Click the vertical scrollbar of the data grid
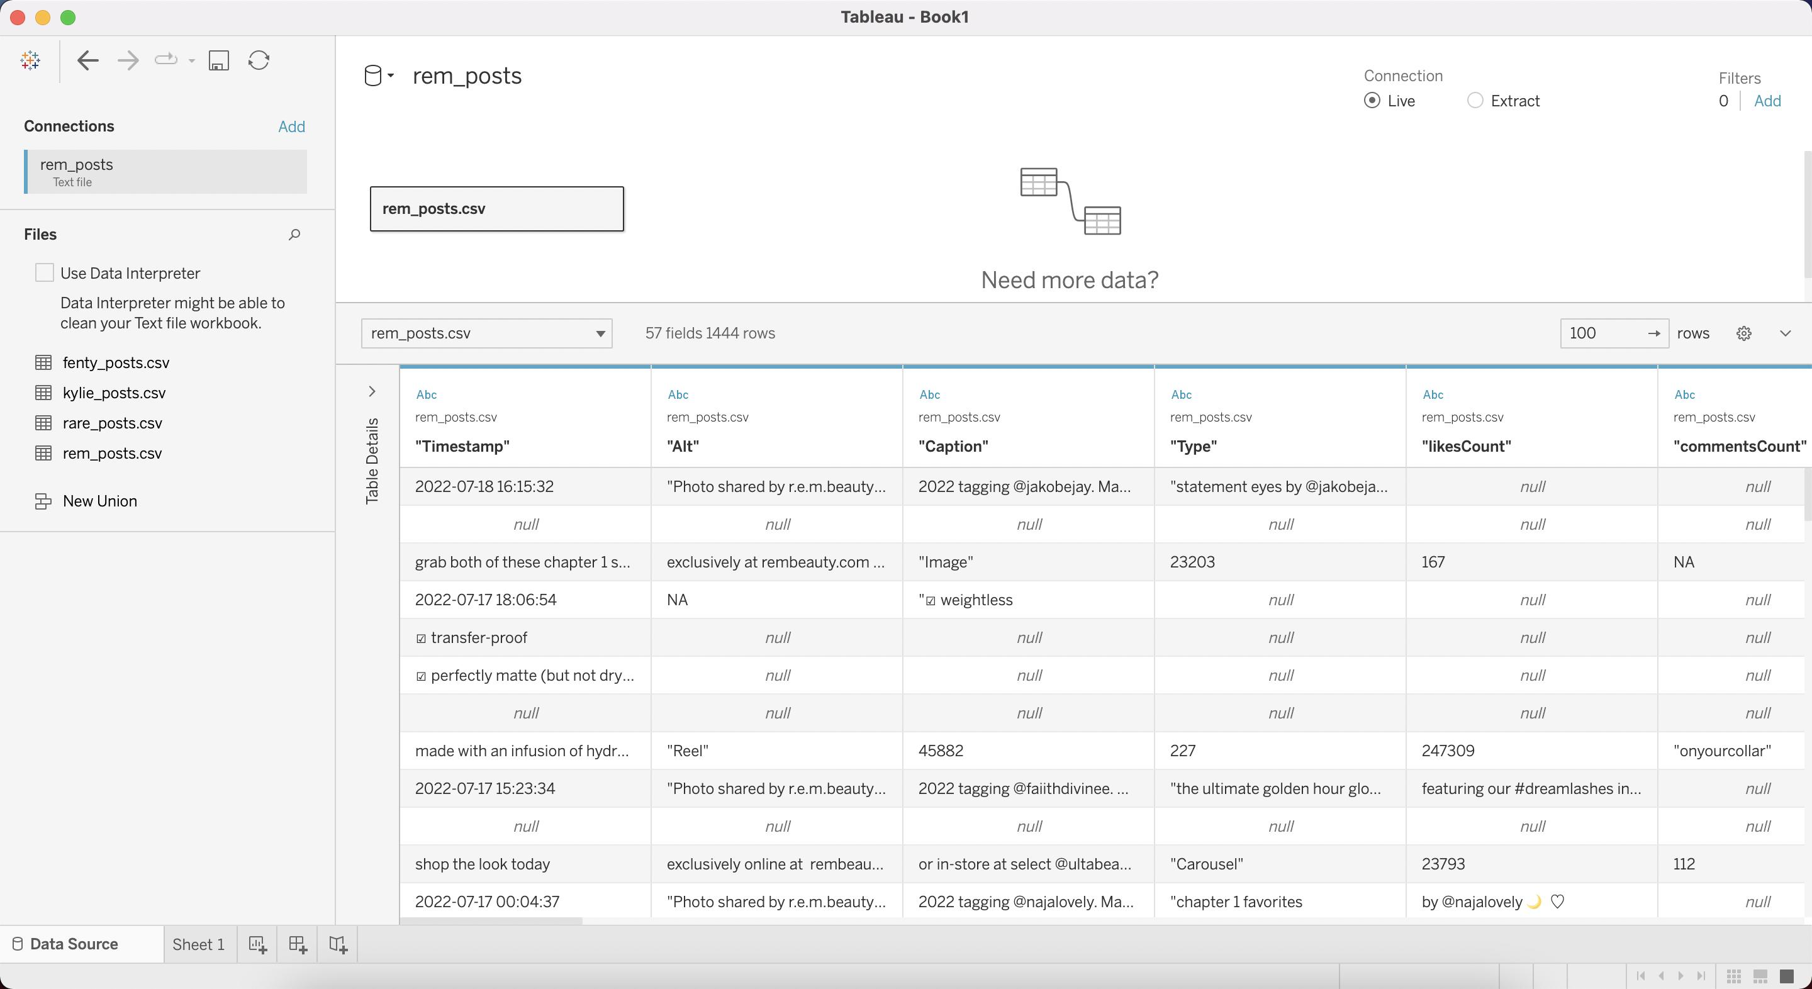Image resolution: width=1812 pixels, height=989 pixels. (1808, 494)
